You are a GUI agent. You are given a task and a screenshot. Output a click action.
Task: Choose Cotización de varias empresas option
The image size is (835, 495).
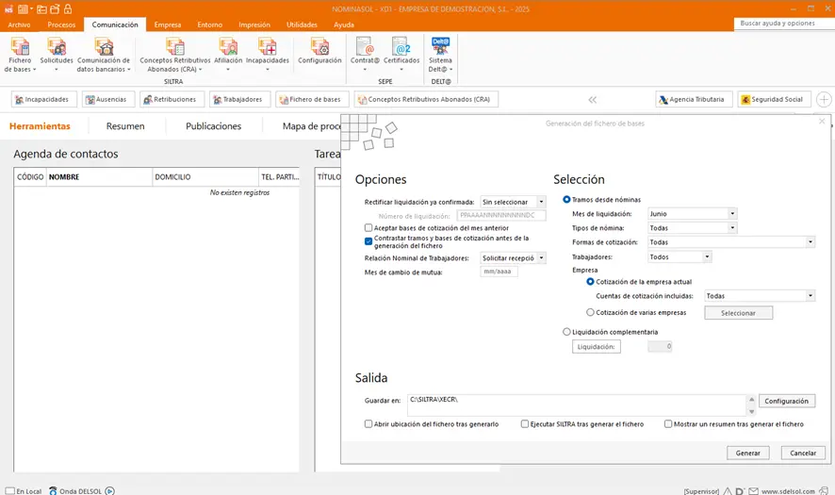590,312
